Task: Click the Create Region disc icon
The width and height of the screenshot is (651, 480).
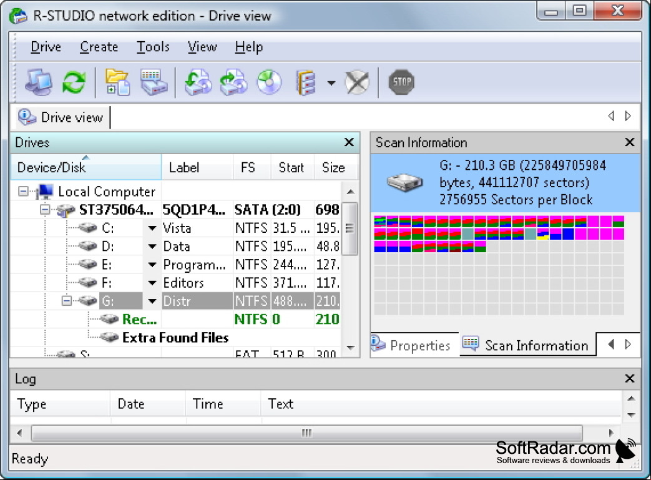Action: pos(269,82)
